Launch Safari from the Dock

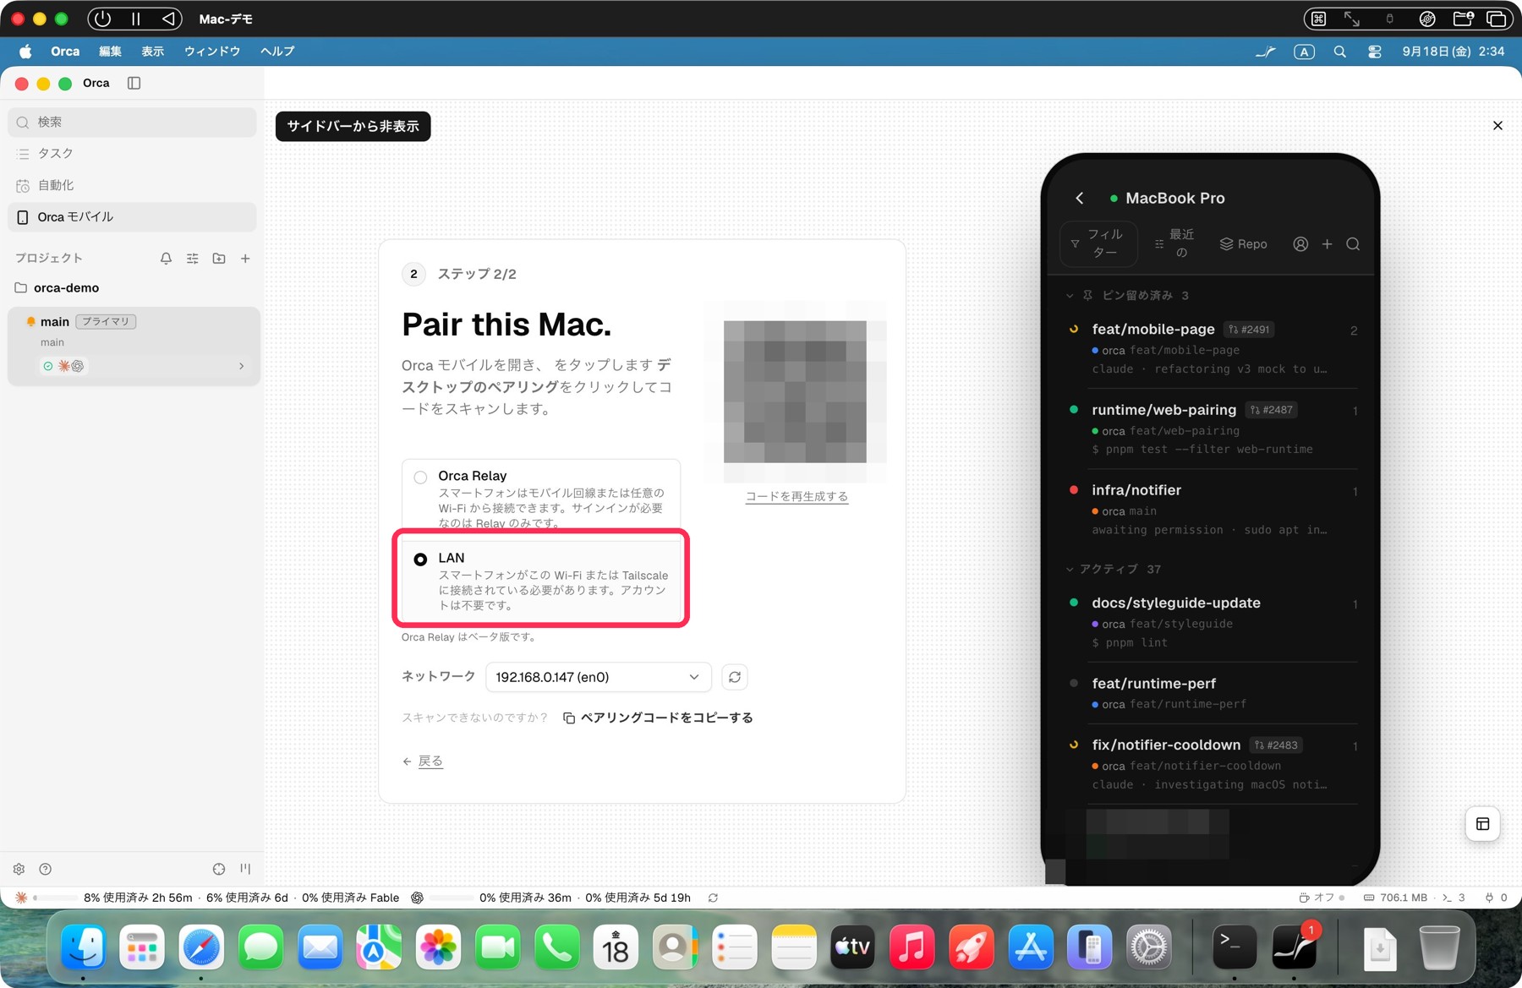201,947
